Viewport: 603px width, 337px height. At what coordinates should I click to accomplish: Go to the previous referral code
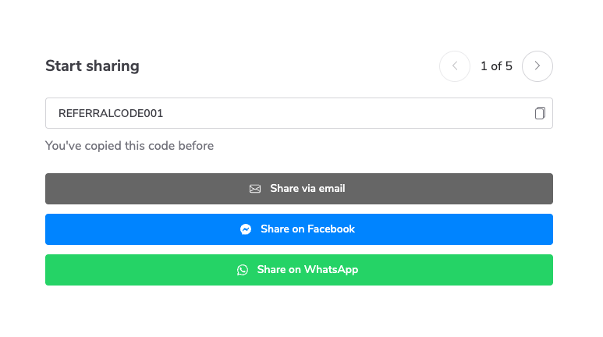pyautogui.click(x=455, y=66)
